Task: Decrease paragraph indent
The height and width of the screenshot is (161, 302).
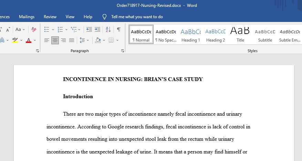Action: tap(89, 30)
